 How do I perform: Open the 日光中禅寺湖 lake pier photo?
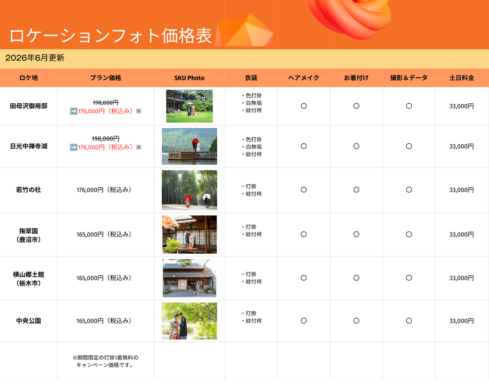tap(189, 147)
